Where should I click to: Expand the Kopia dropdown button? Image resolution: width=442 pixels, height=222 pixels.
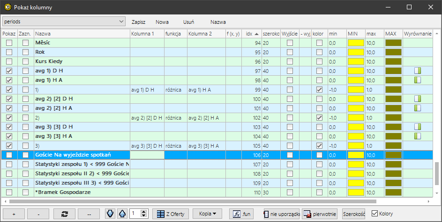tap(207, 214)
